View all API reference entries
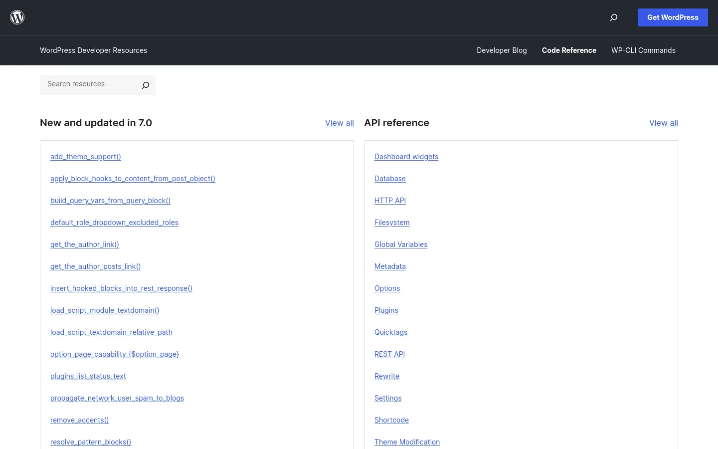 664,123
